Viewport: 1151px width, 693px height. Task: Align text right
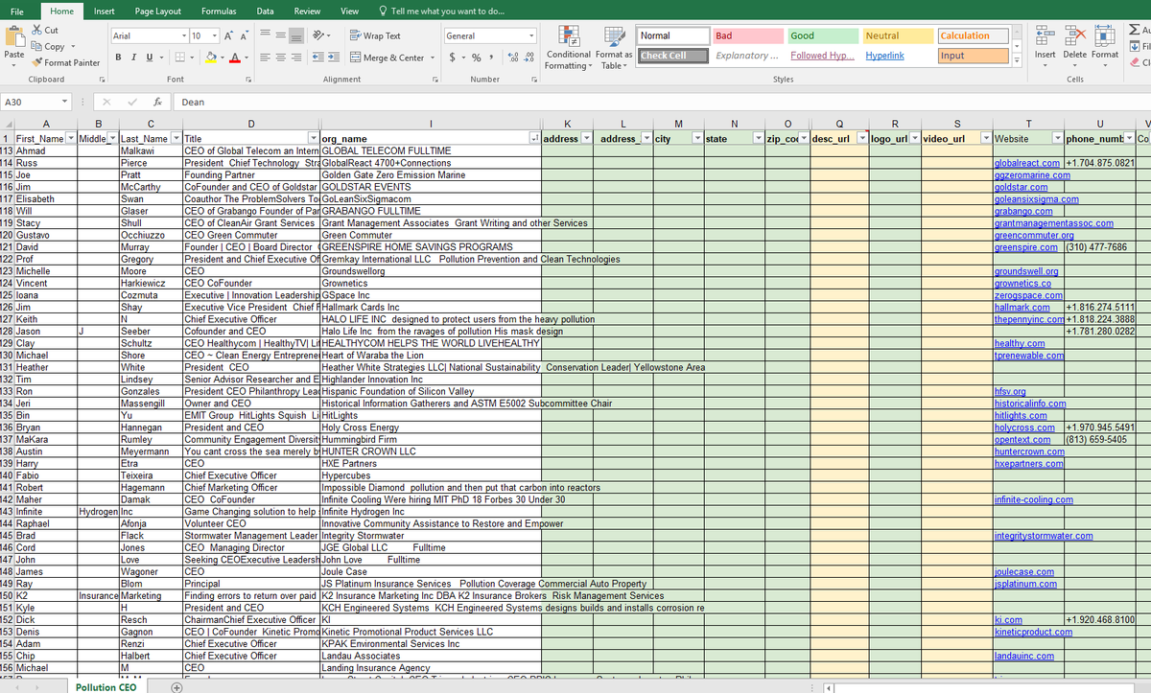click(x=295, y=58)
